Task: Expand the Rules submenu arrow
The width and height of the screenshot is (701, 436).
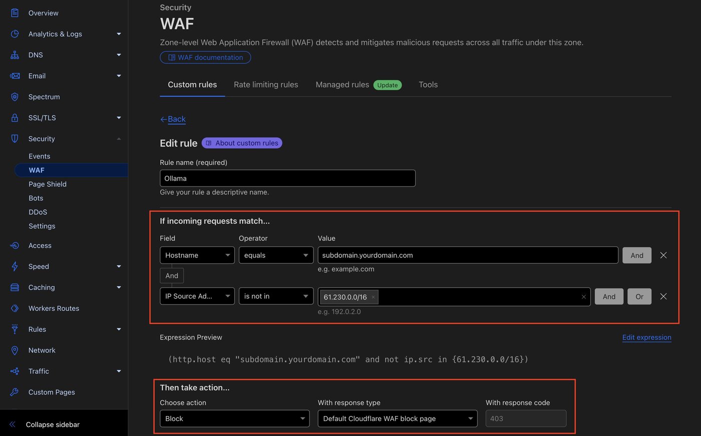Action: pos(119,329)
